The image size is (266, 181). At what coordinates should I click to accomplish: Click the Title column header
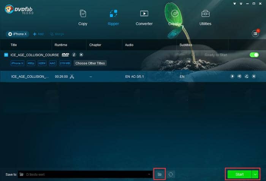14,45
